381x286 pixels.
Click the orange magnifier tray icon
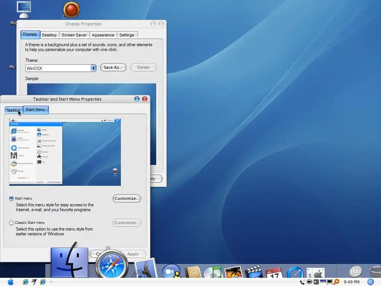tap(336, 282)
